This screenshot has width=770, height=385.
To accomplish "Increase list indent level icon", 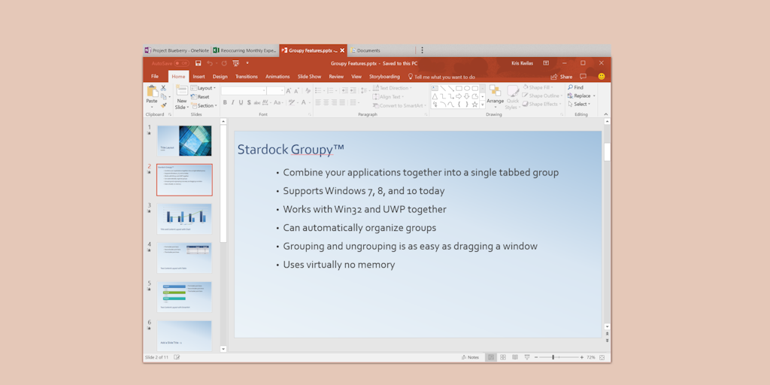I will (353, 91).
